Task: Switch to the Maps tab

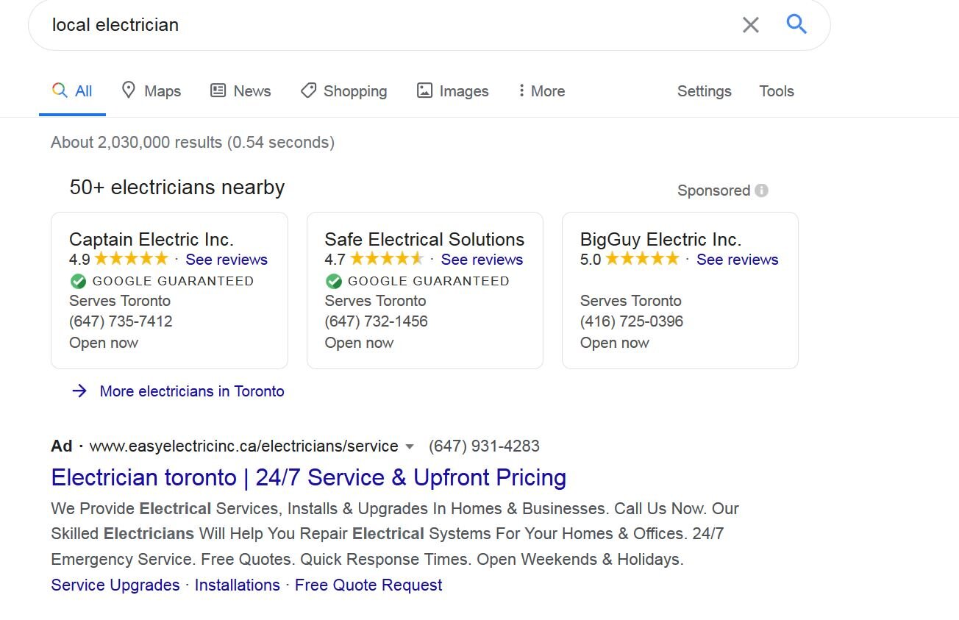Action: click(151, 91)
